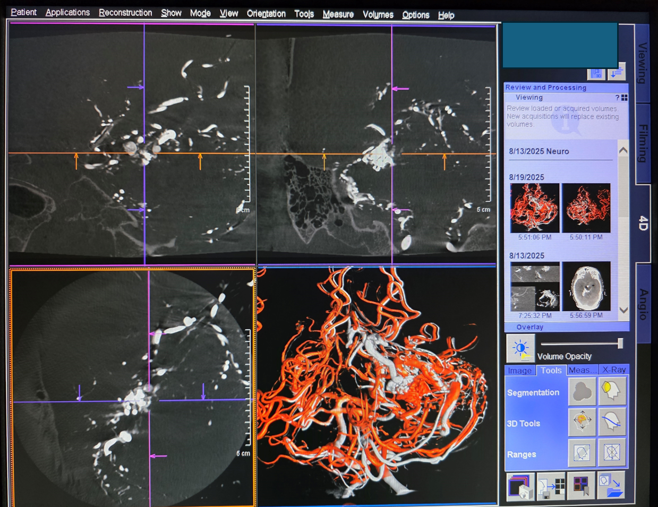Click the export images to folder icon
Viewport: 658px width, 507px height.
612,487
